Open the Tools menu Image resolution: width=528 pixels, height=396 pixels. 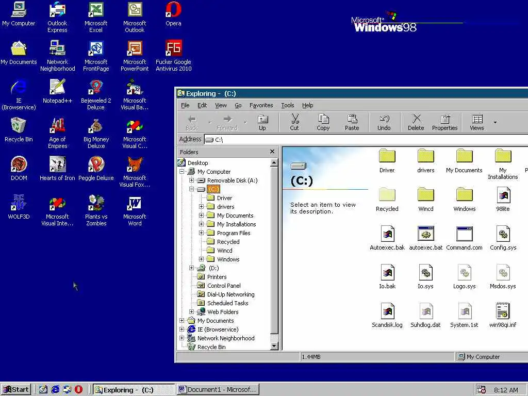click(288, 105)
